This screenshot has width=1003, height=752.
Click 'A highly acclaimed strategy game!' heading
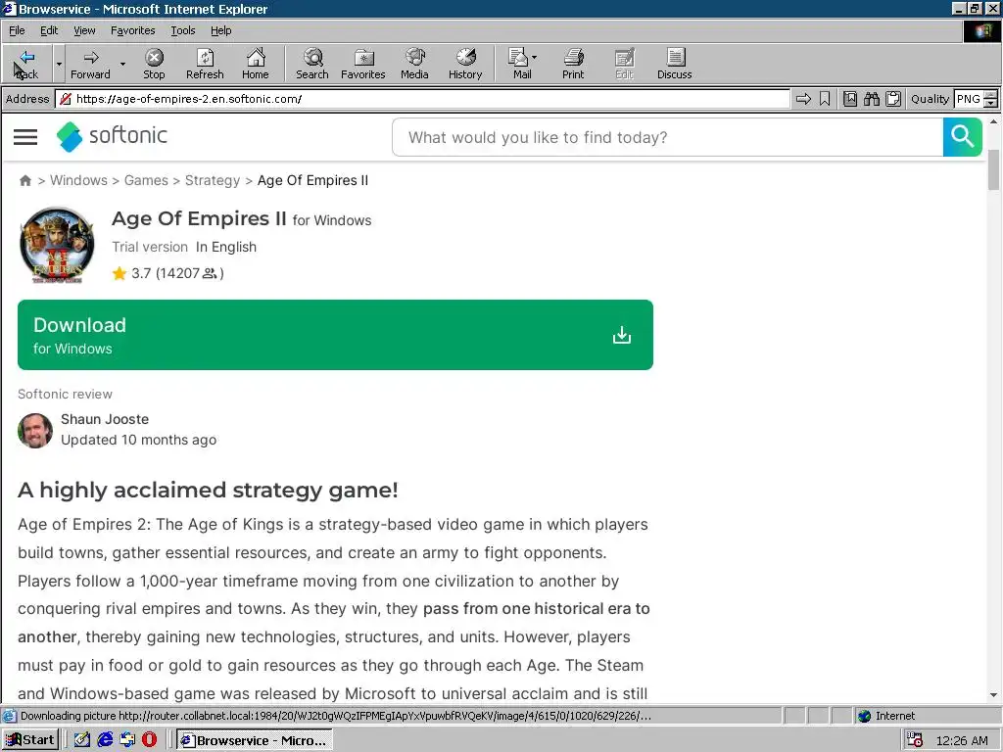208,491
